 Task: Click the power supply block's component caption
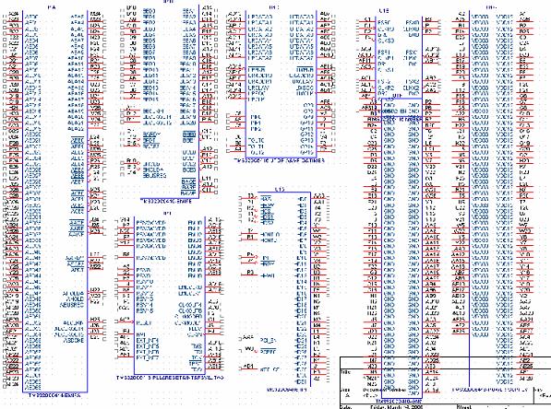pos(490,390)
